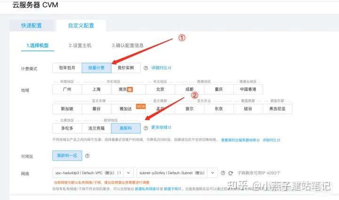
Task: Select the 自定义配置 tab
Action: pos(81,25)
